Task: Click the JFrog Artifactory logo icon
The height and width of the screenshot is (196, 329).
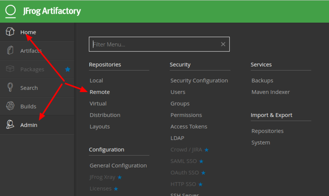Action: click(x=11, y=11)
